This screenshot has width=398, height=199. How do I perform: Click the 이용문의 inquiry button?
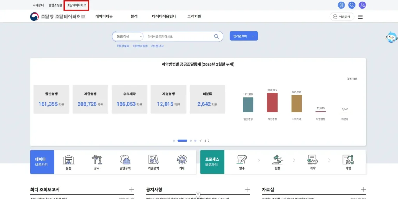pos(342,17)
